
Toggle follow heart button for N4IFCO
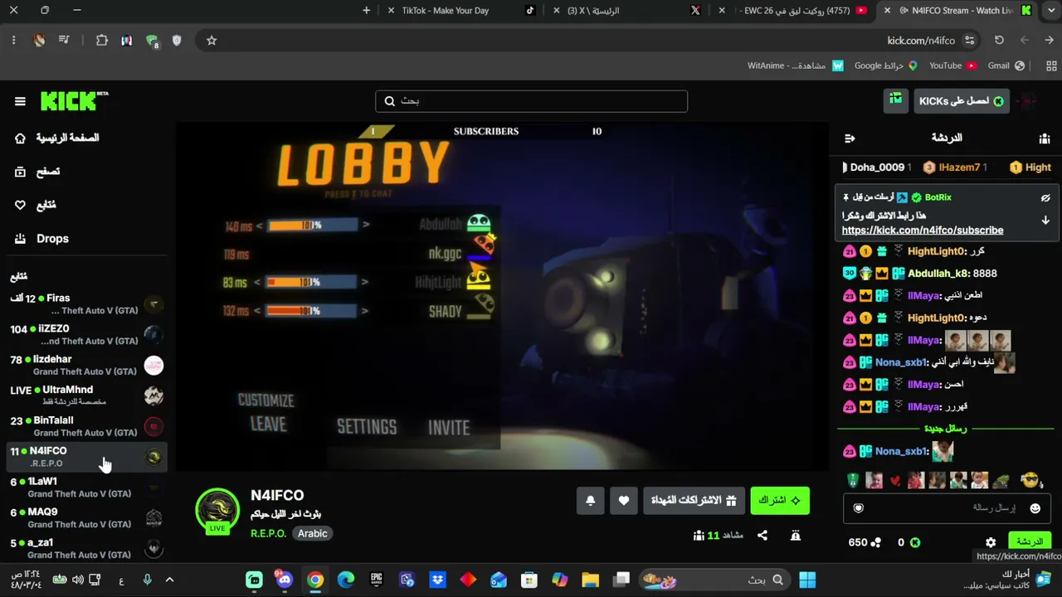click(x=624, y=500)
